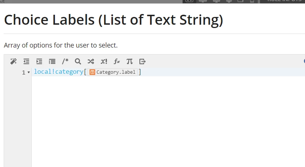
Task: Switch to the code view icon in top bar
Action: click(189, 1)
